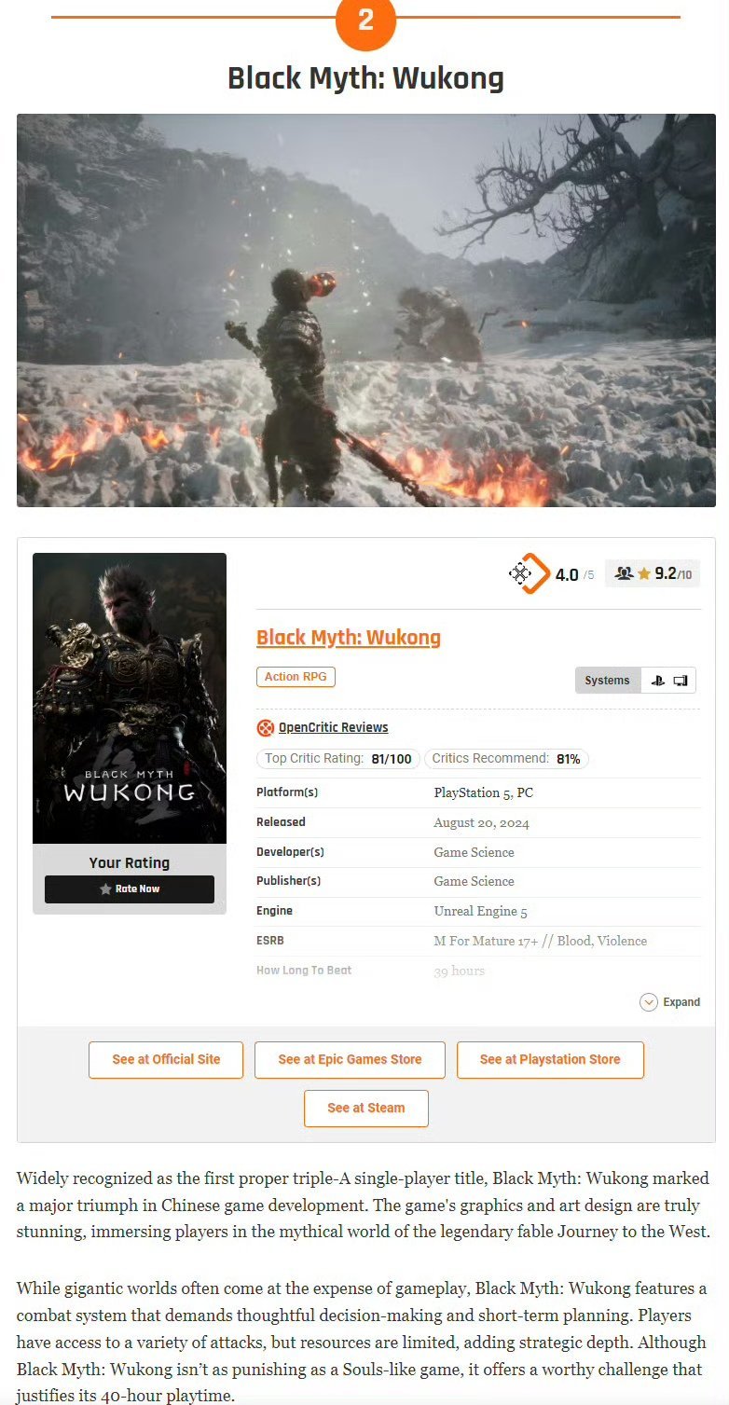Click the Rate Now button

pos(130,889)
